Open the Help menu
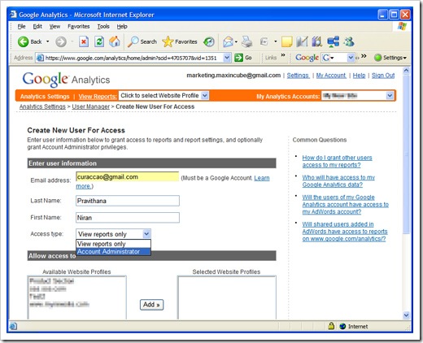Viewport: 423px width, 343px height. [x=122, y=26]
